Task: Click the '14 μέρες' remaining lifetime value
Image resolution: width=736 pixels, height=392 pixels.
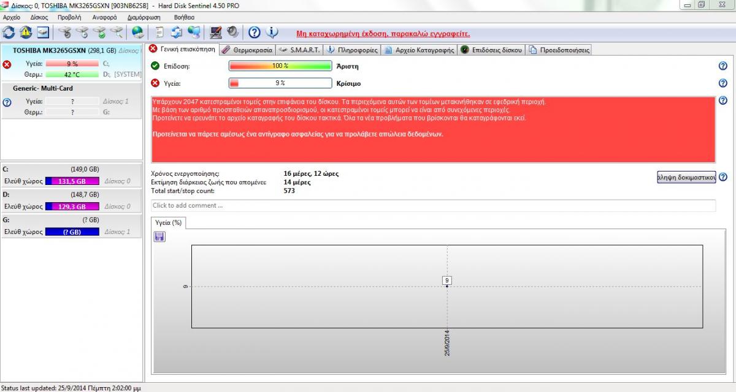Action: tap(297, 183)
